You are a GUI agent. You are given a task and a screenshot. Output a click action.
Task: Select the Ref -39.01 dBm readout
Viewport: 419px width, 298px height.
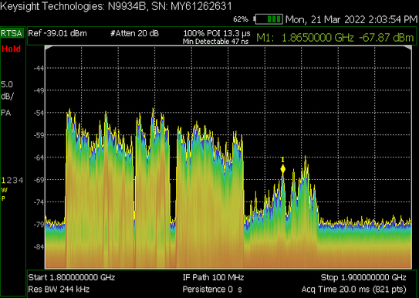pyautogui.click(x=57, y=33)
